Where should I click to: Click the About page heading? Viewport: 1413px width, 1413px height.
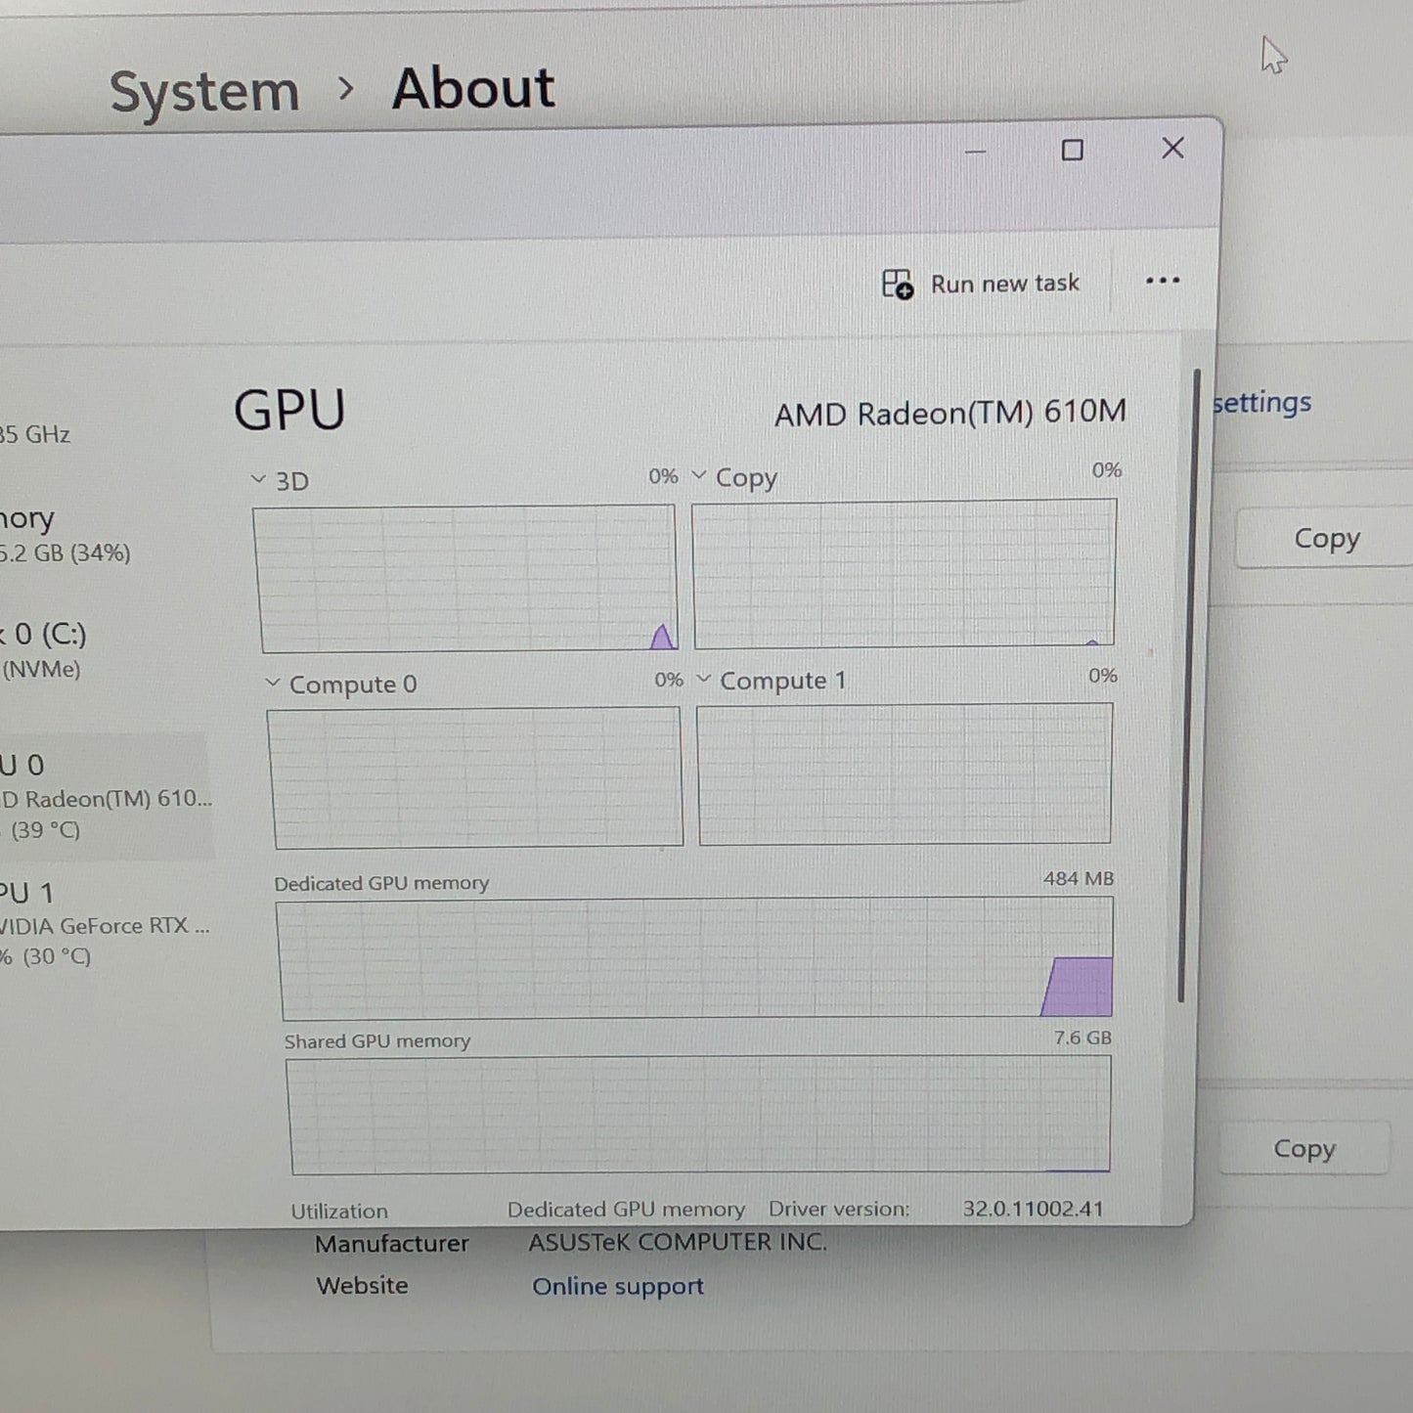pos(473,89)
